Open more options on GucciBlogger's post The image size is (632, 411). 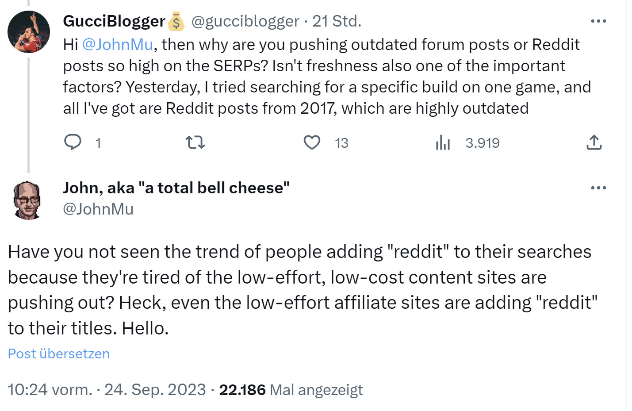598,21
